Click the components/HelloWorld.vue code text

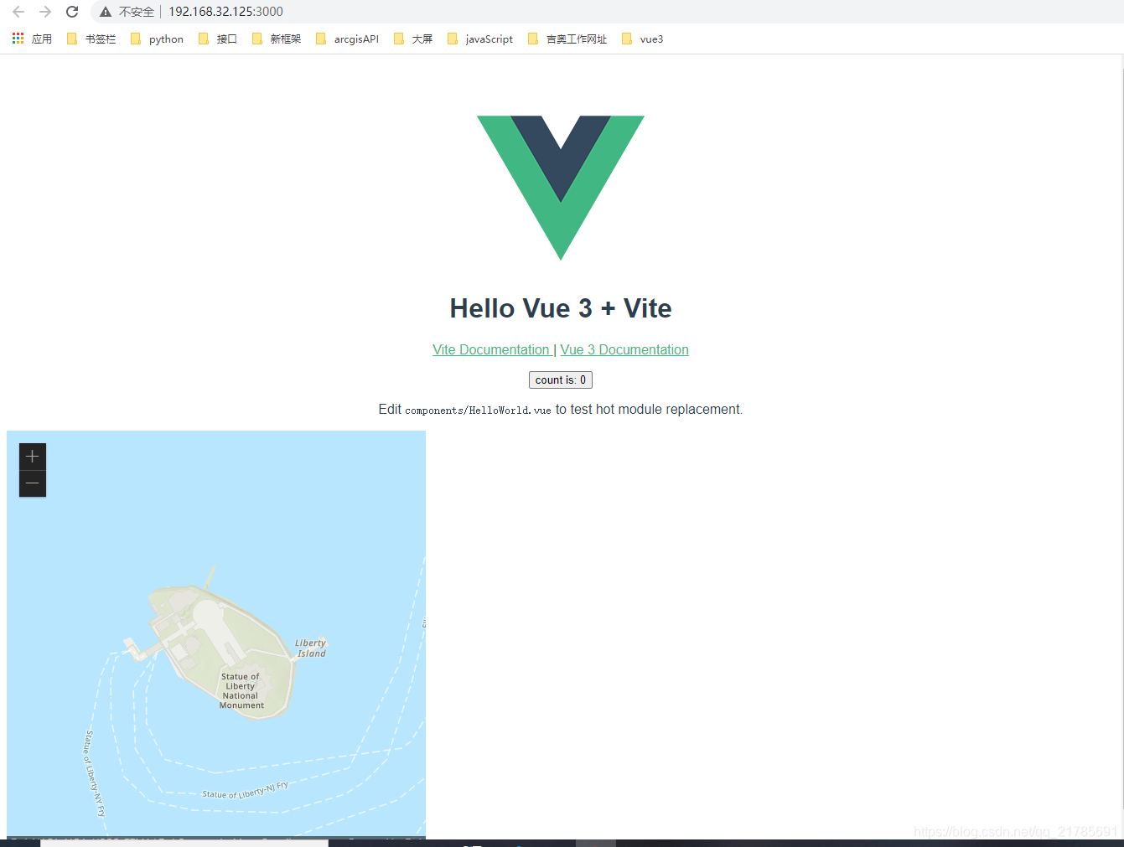click(478, 410)
